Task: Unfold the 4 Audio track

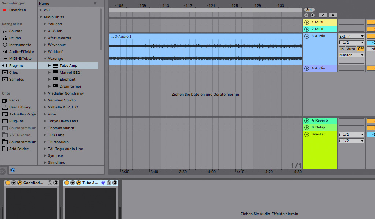Action: (307, 68)
